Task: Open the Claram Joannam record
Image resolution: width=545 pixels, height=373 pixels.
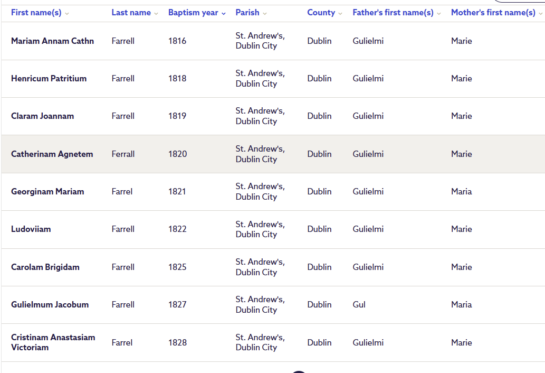Action: click(x=42, y=116)
